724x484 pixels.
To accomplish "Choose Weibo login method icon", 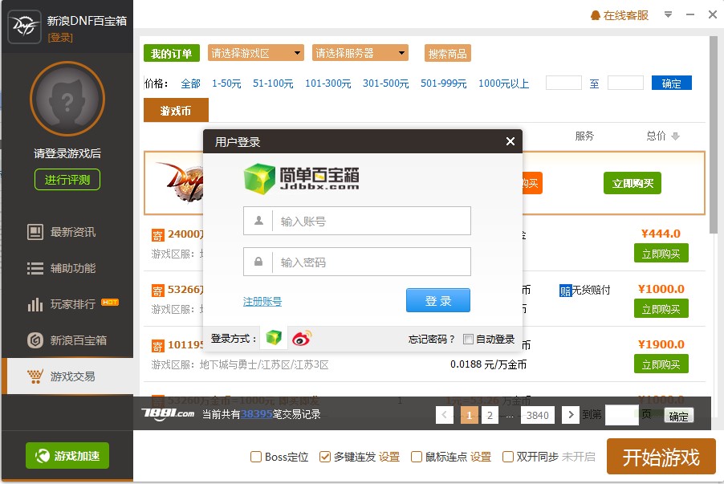I will click(302, 338).
